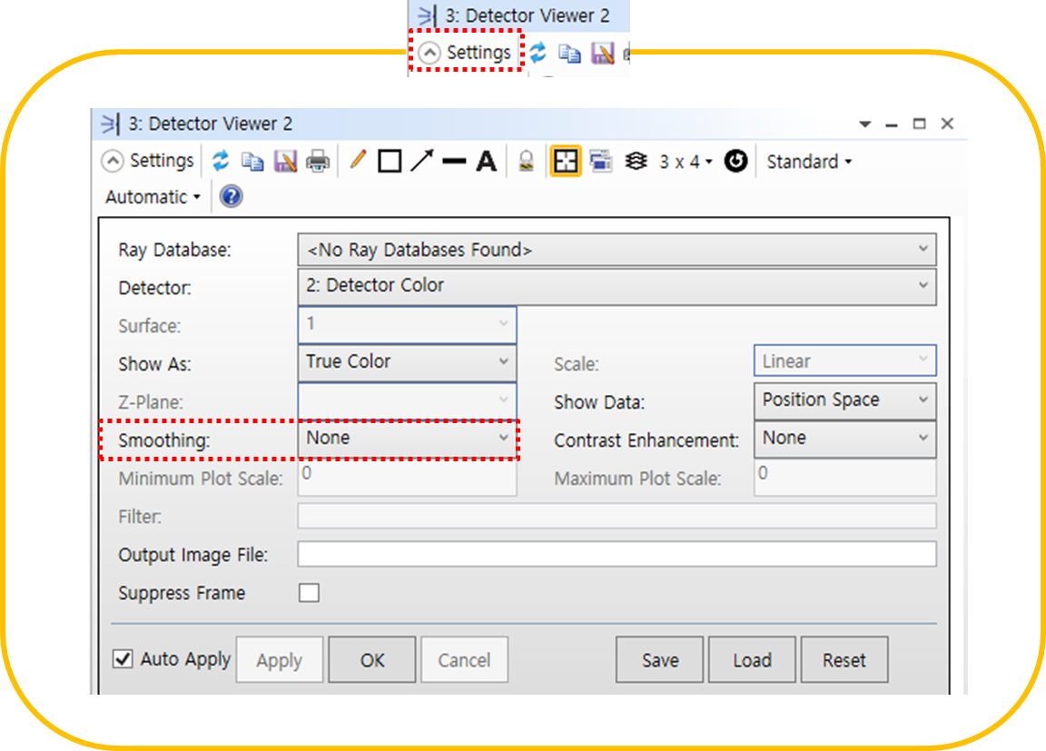Image resolution: width=1046 pixels, height=751 pixels.
Task: Click the Copy window icon in toolbar
Action: [252, 162]
